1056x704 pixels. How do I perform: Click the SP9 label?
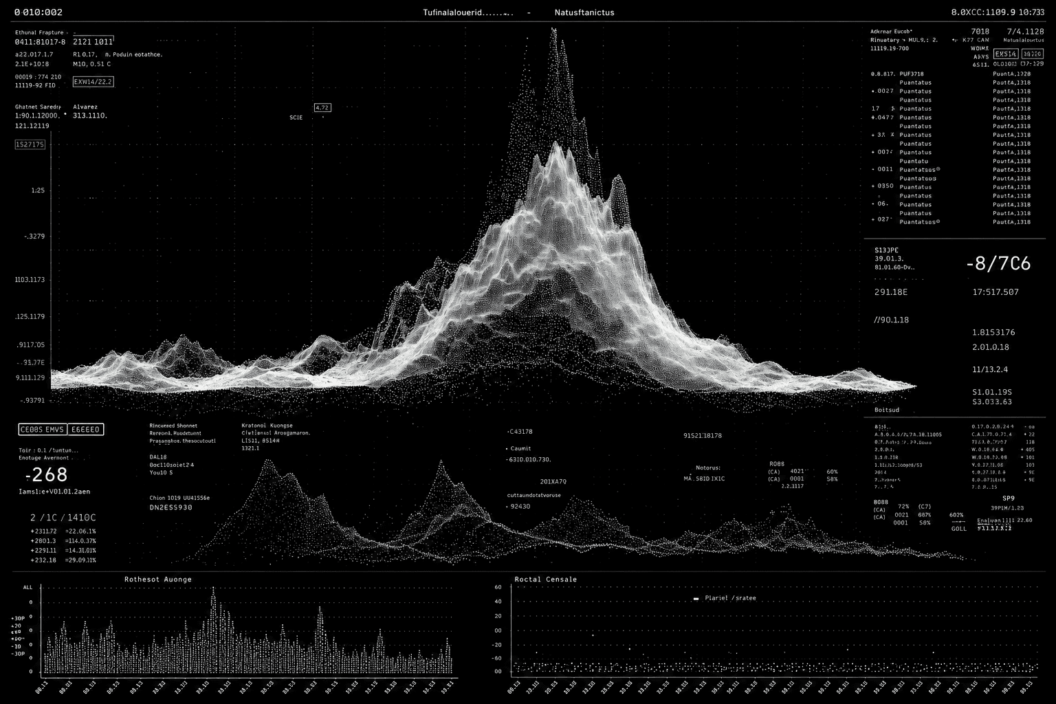click(1009, 498)
